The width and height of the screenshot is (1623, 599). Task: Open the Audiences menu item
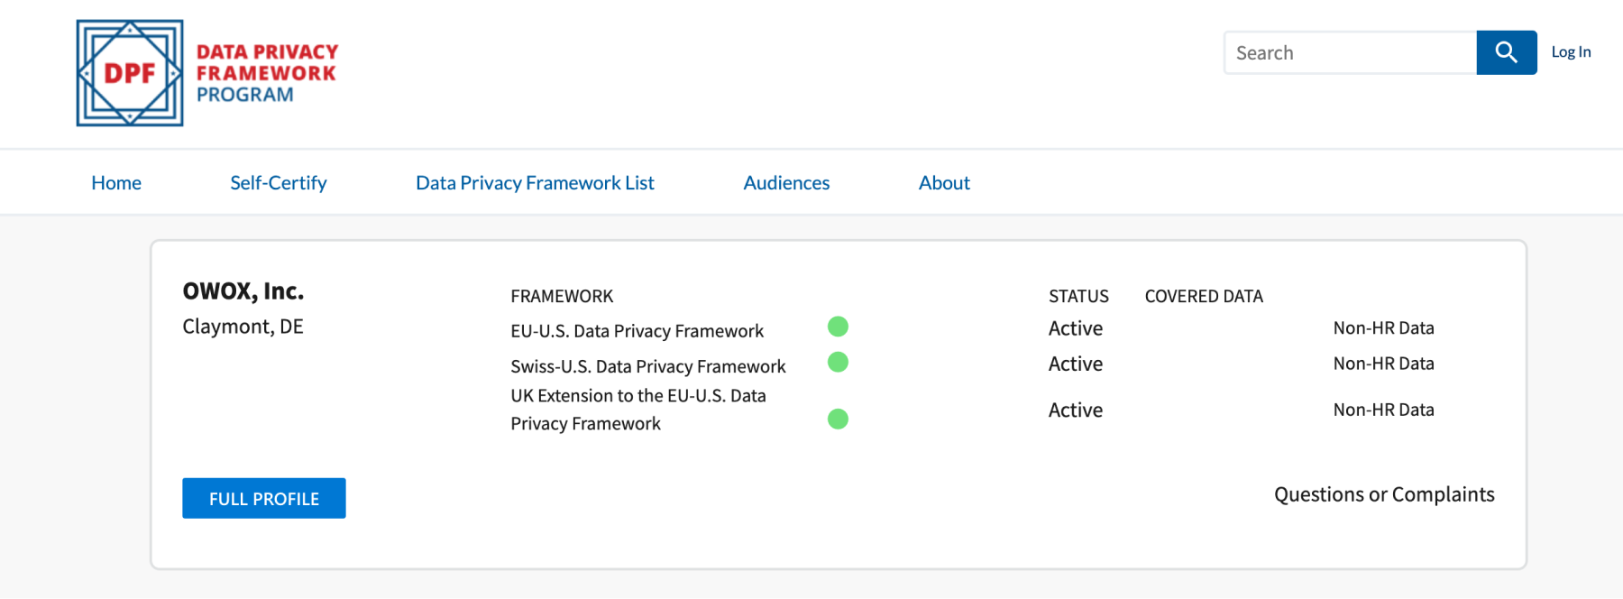tap(786, 183)
